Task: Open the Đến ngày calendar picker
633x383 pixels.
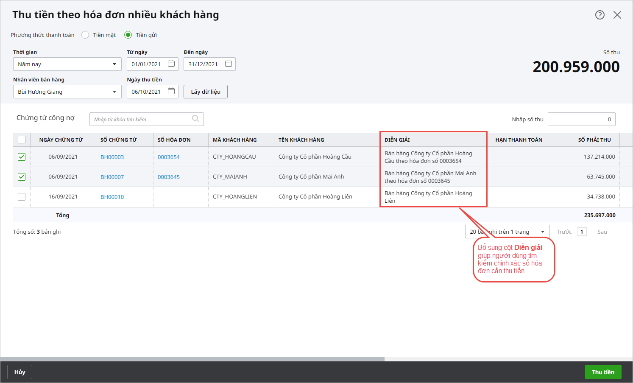Action: click(x=229, y=64)
